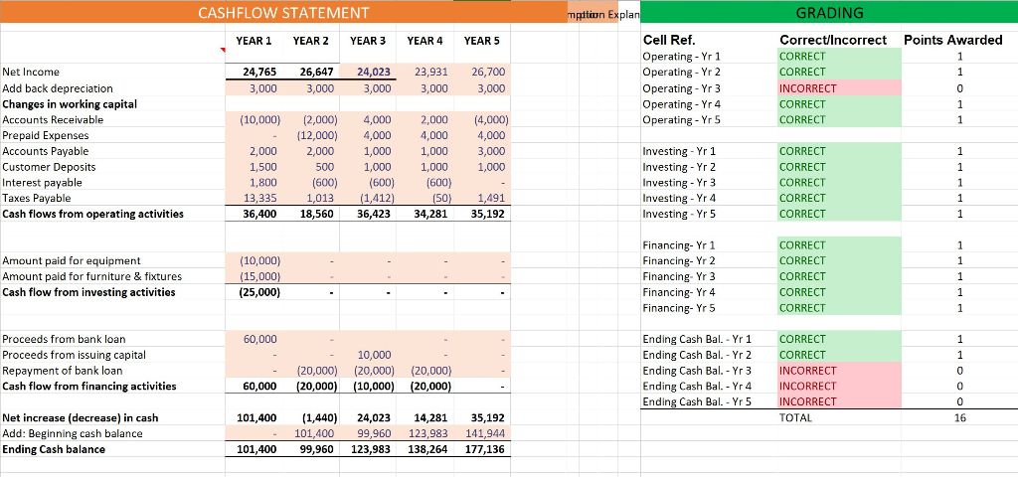This screenshot has height=477, width=1018.
Task: Click the YEAR 3 column heading
Action: coord(368,40)
